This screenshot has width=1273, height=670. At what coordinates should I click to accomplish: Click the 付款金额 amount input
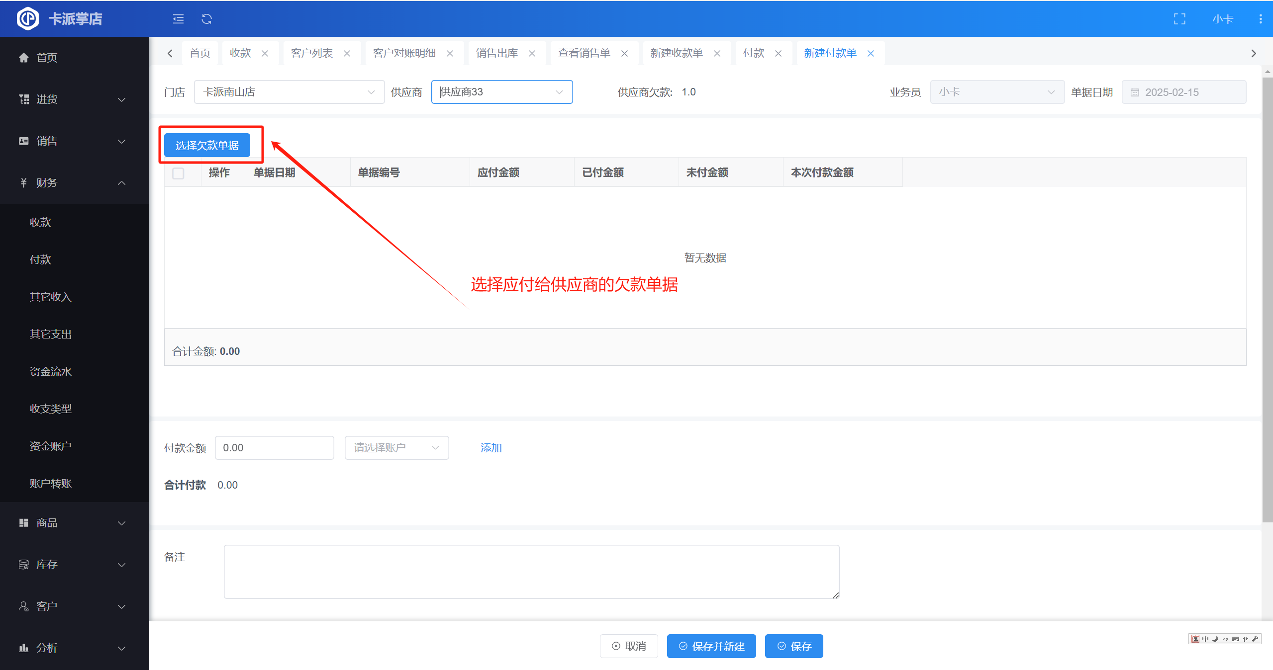point(274,448)
